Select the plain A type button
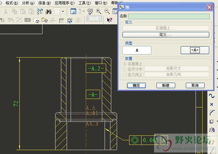 point(137,50)
